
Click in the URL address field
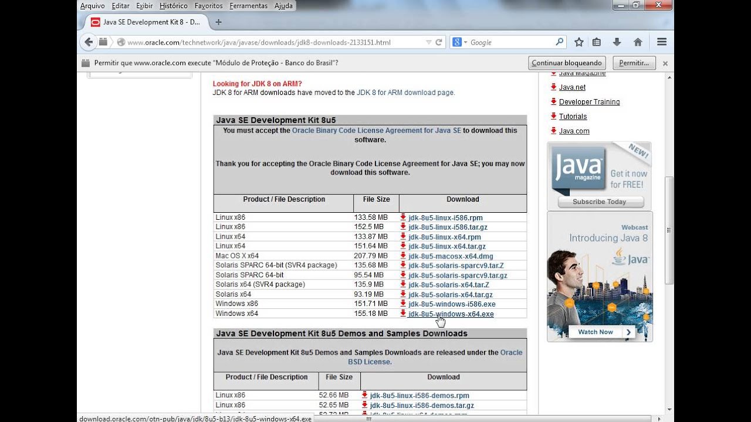click(x=276, y=42)
